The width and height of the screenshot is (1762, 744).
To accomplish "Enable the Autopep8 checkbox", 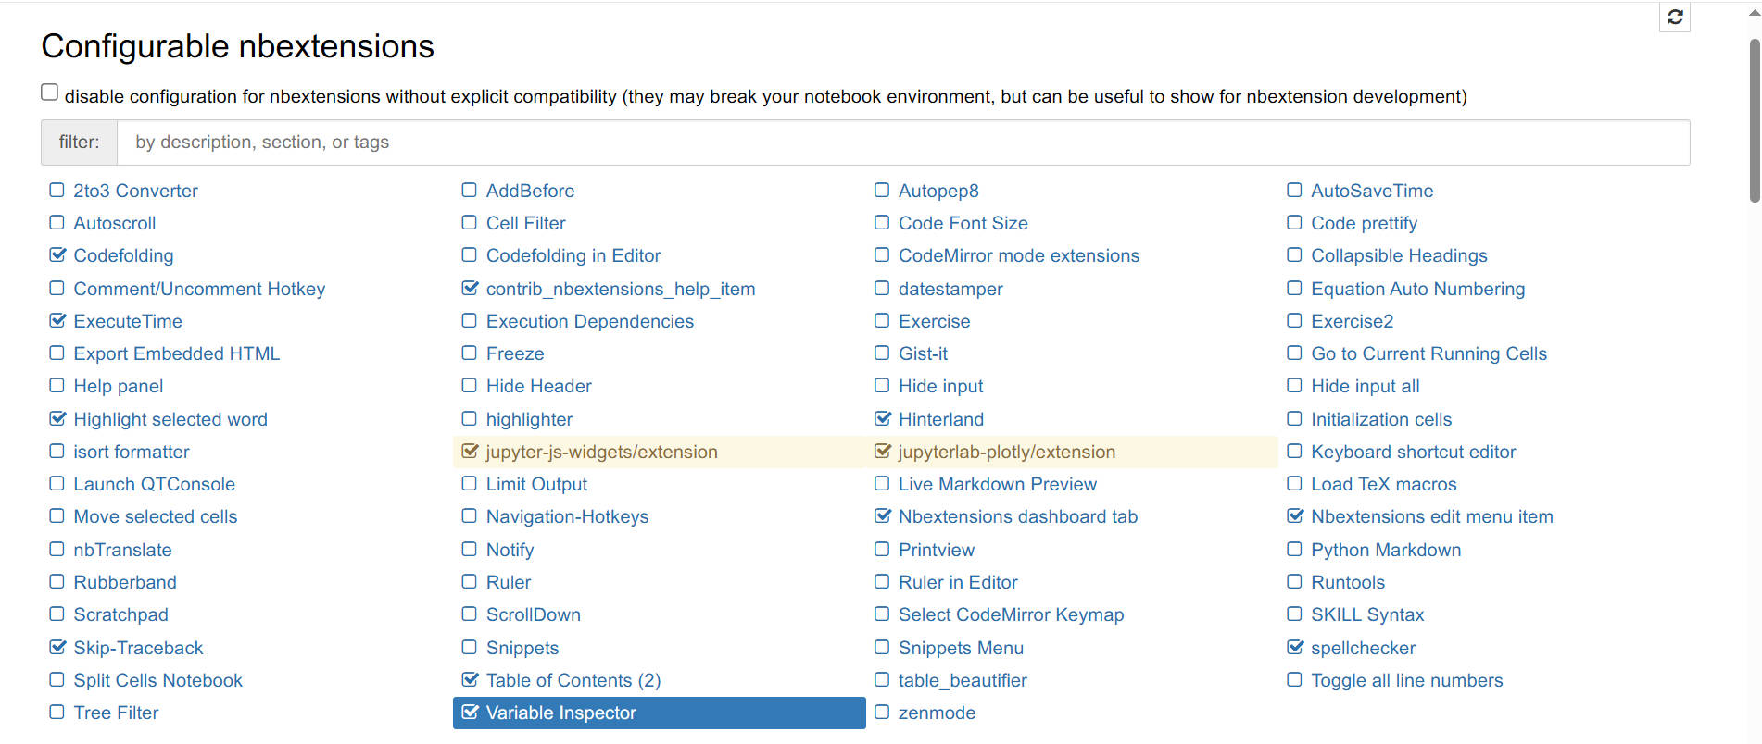I will [x=882, y=191].
